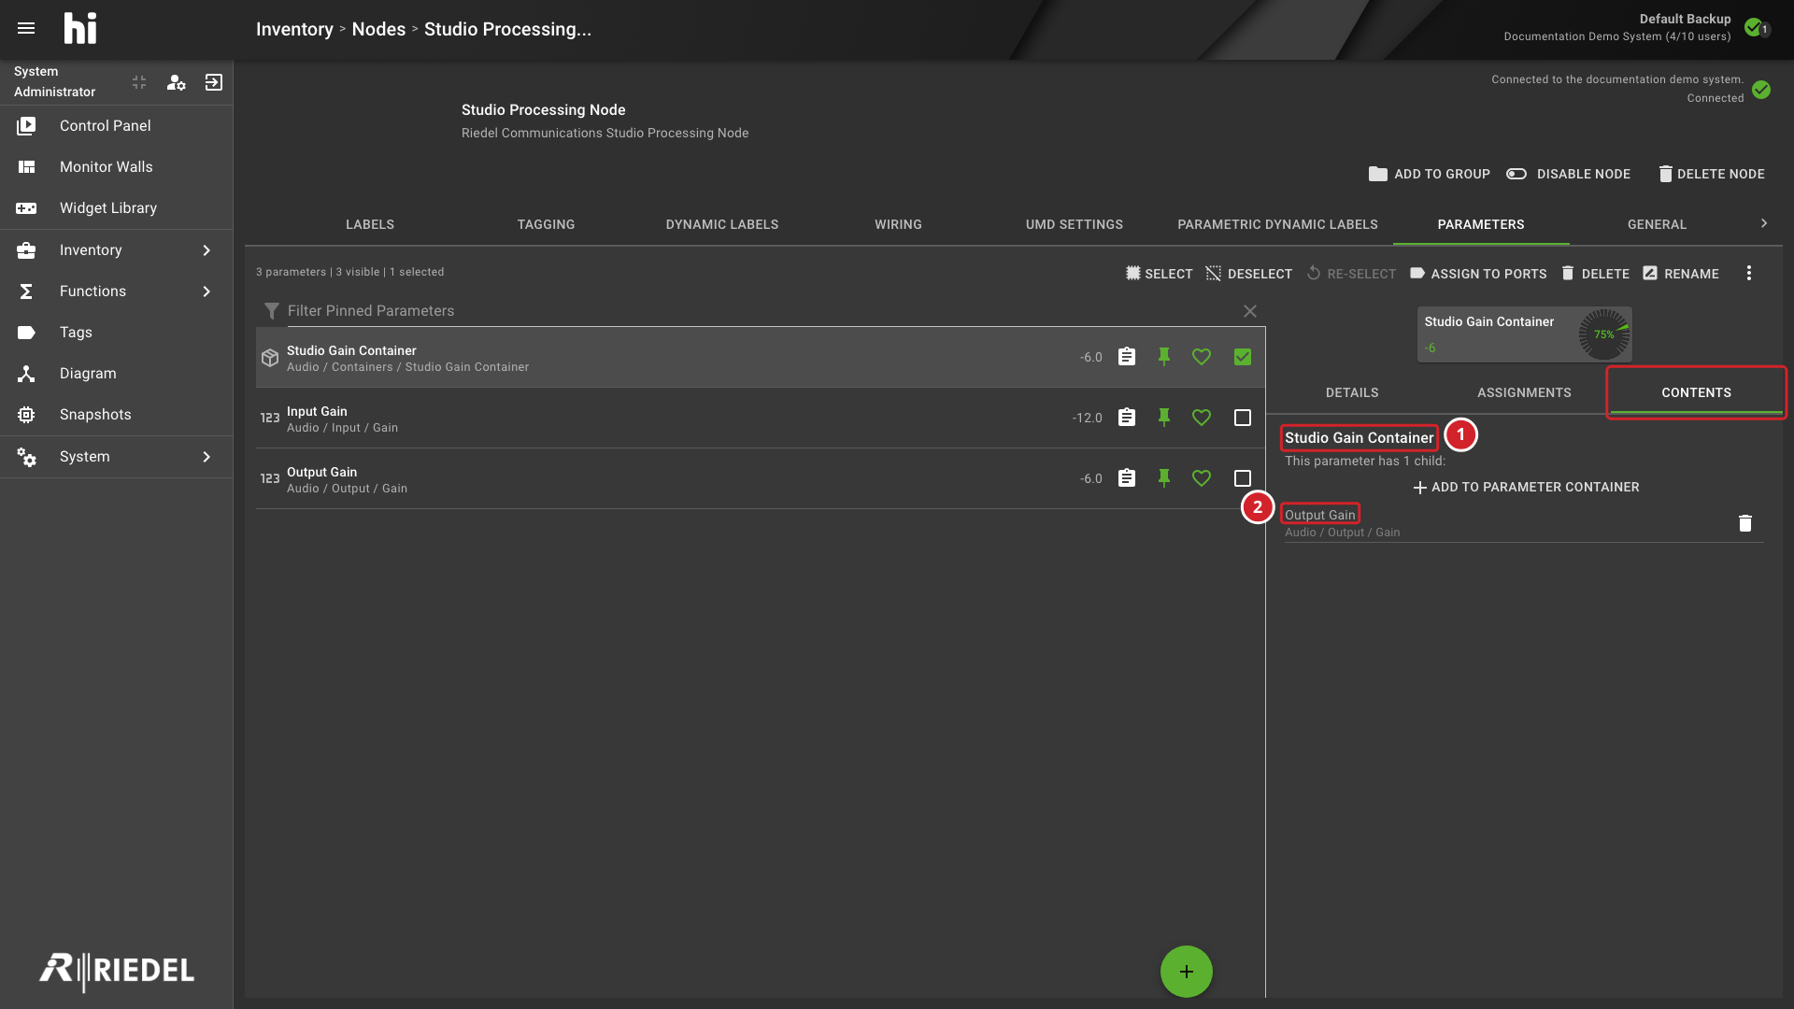Delete Output Gain from container contents
Image resolution: width=1794 pixels, height=1009 pixels.
(1744, 523)
